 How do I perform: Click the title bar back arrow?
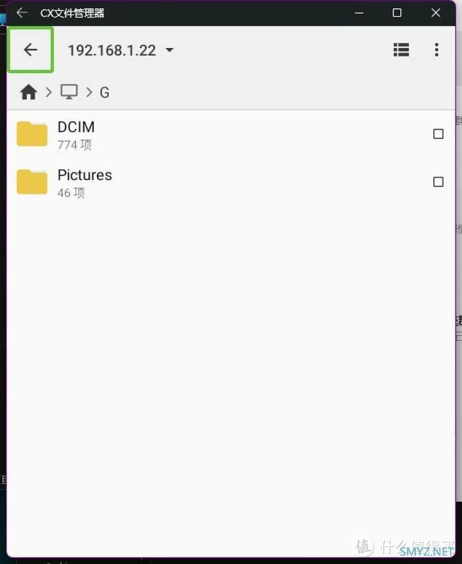pyautogui.click(x=22, y=13)
